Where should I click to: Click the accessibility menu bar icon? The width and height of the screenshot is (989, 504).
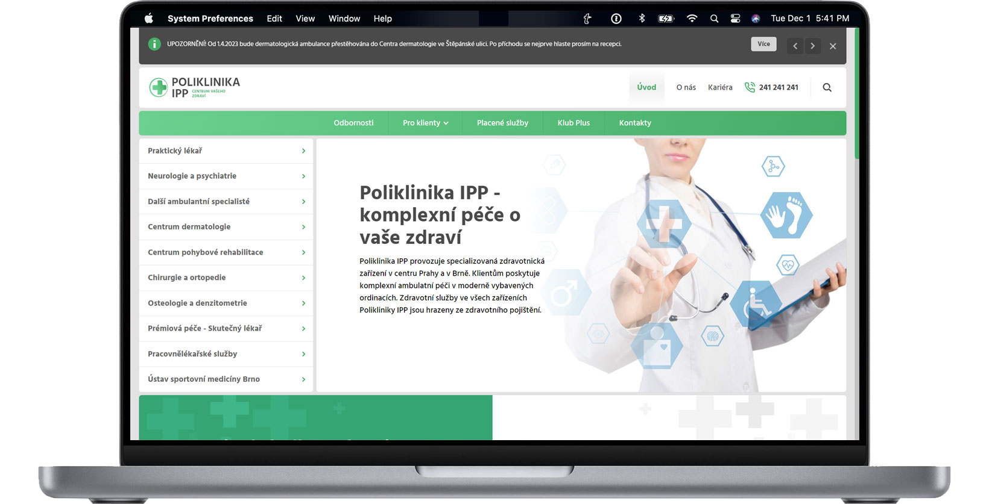click(587, 18)
